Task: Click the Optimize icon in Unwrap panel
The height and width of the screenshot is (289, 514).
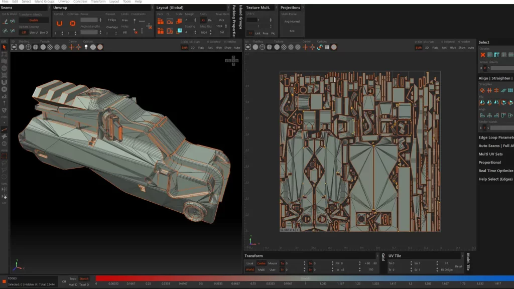Action: (72, 24)
